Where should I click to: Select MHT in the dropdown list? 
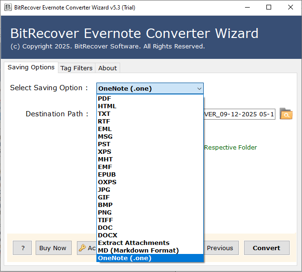click(x=150, y=159)
